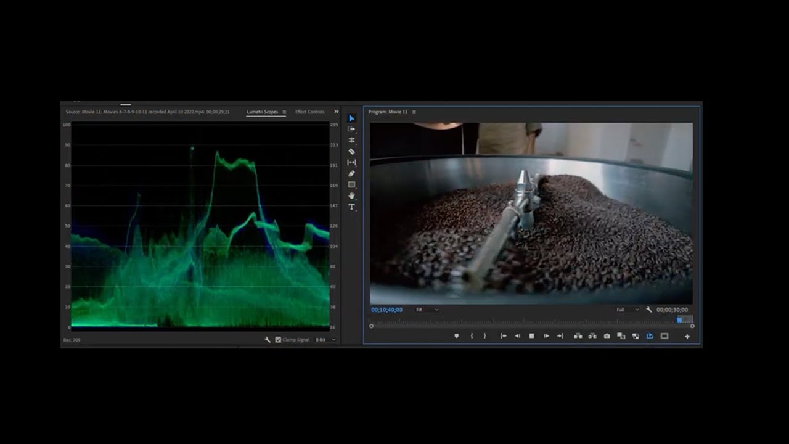Select the Razor tool
This screenshot has width=789, height=444.
tap(351, 151)
